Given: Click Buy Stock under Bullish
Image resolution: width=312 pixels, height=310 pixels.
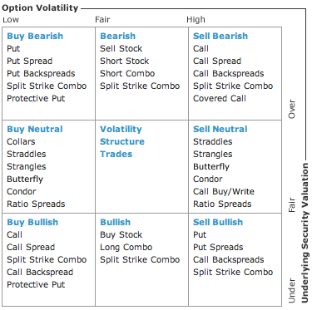Looking at the screenshot, I should 121,235.
